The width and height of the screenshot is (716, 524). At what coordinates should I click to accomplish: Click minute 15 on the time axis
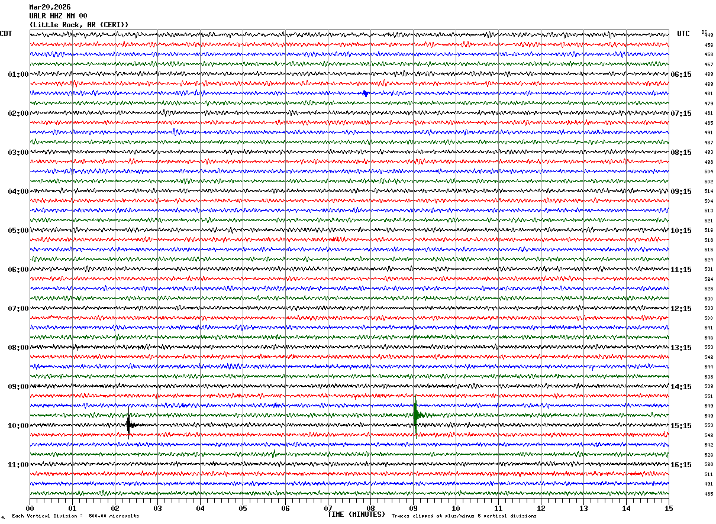669,508
